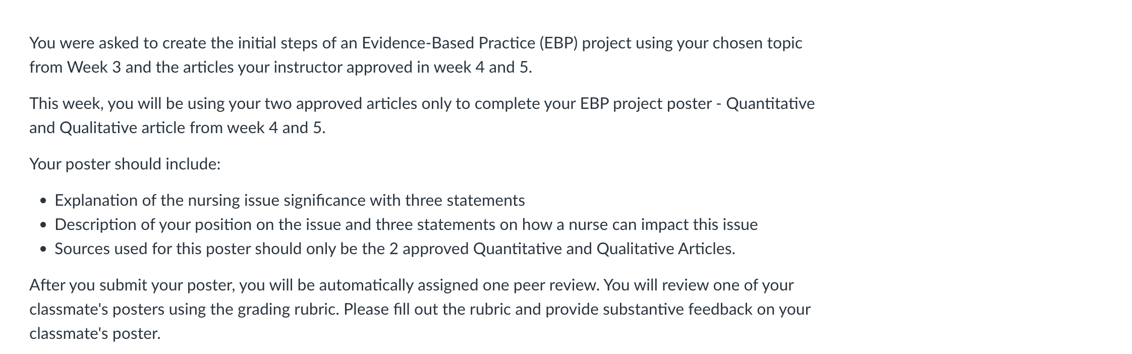Click the bullet dot before 'Explanation of the nursing issue'
Viewport: 1132px width, 354px height.
click(x=44, y=201)
